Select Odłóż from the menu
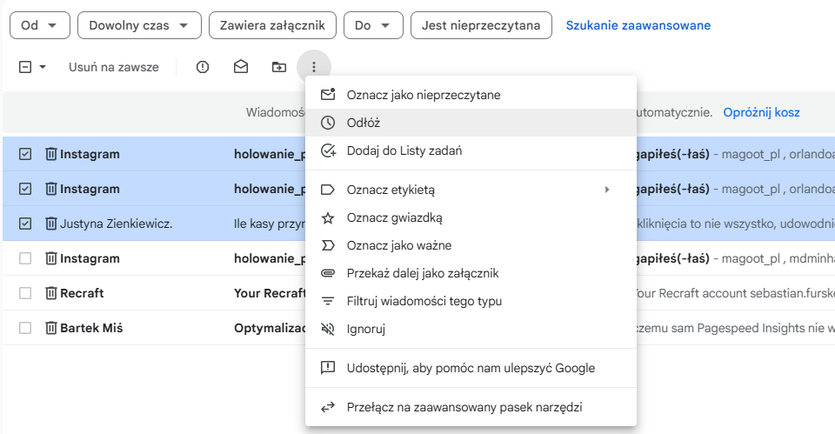 point(471,123)
